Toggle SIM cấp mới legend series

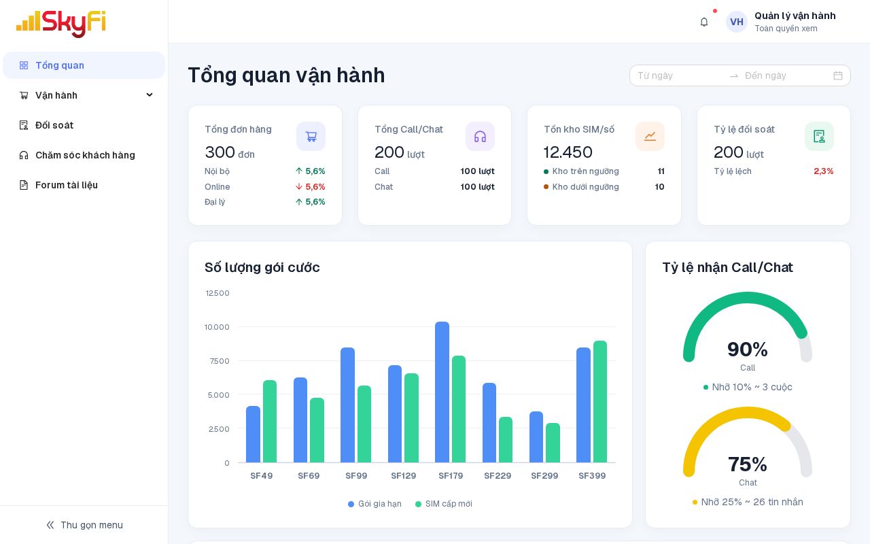point(443,504)
